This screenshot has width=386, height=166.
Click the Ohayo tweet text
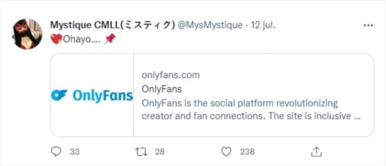click(x=82, y=39)
